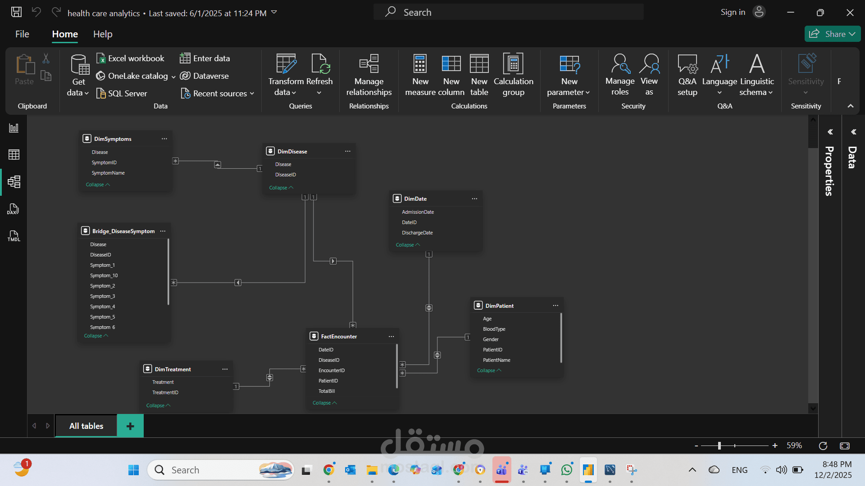Open Transform data queries editor

click(x=286, y=75)
